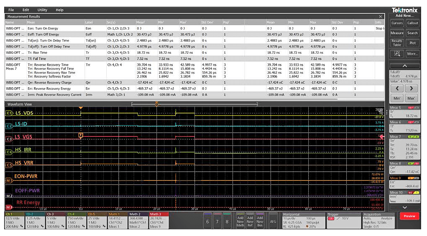
Task: Open the Acquisition settings badge
Action: [379, 220]
